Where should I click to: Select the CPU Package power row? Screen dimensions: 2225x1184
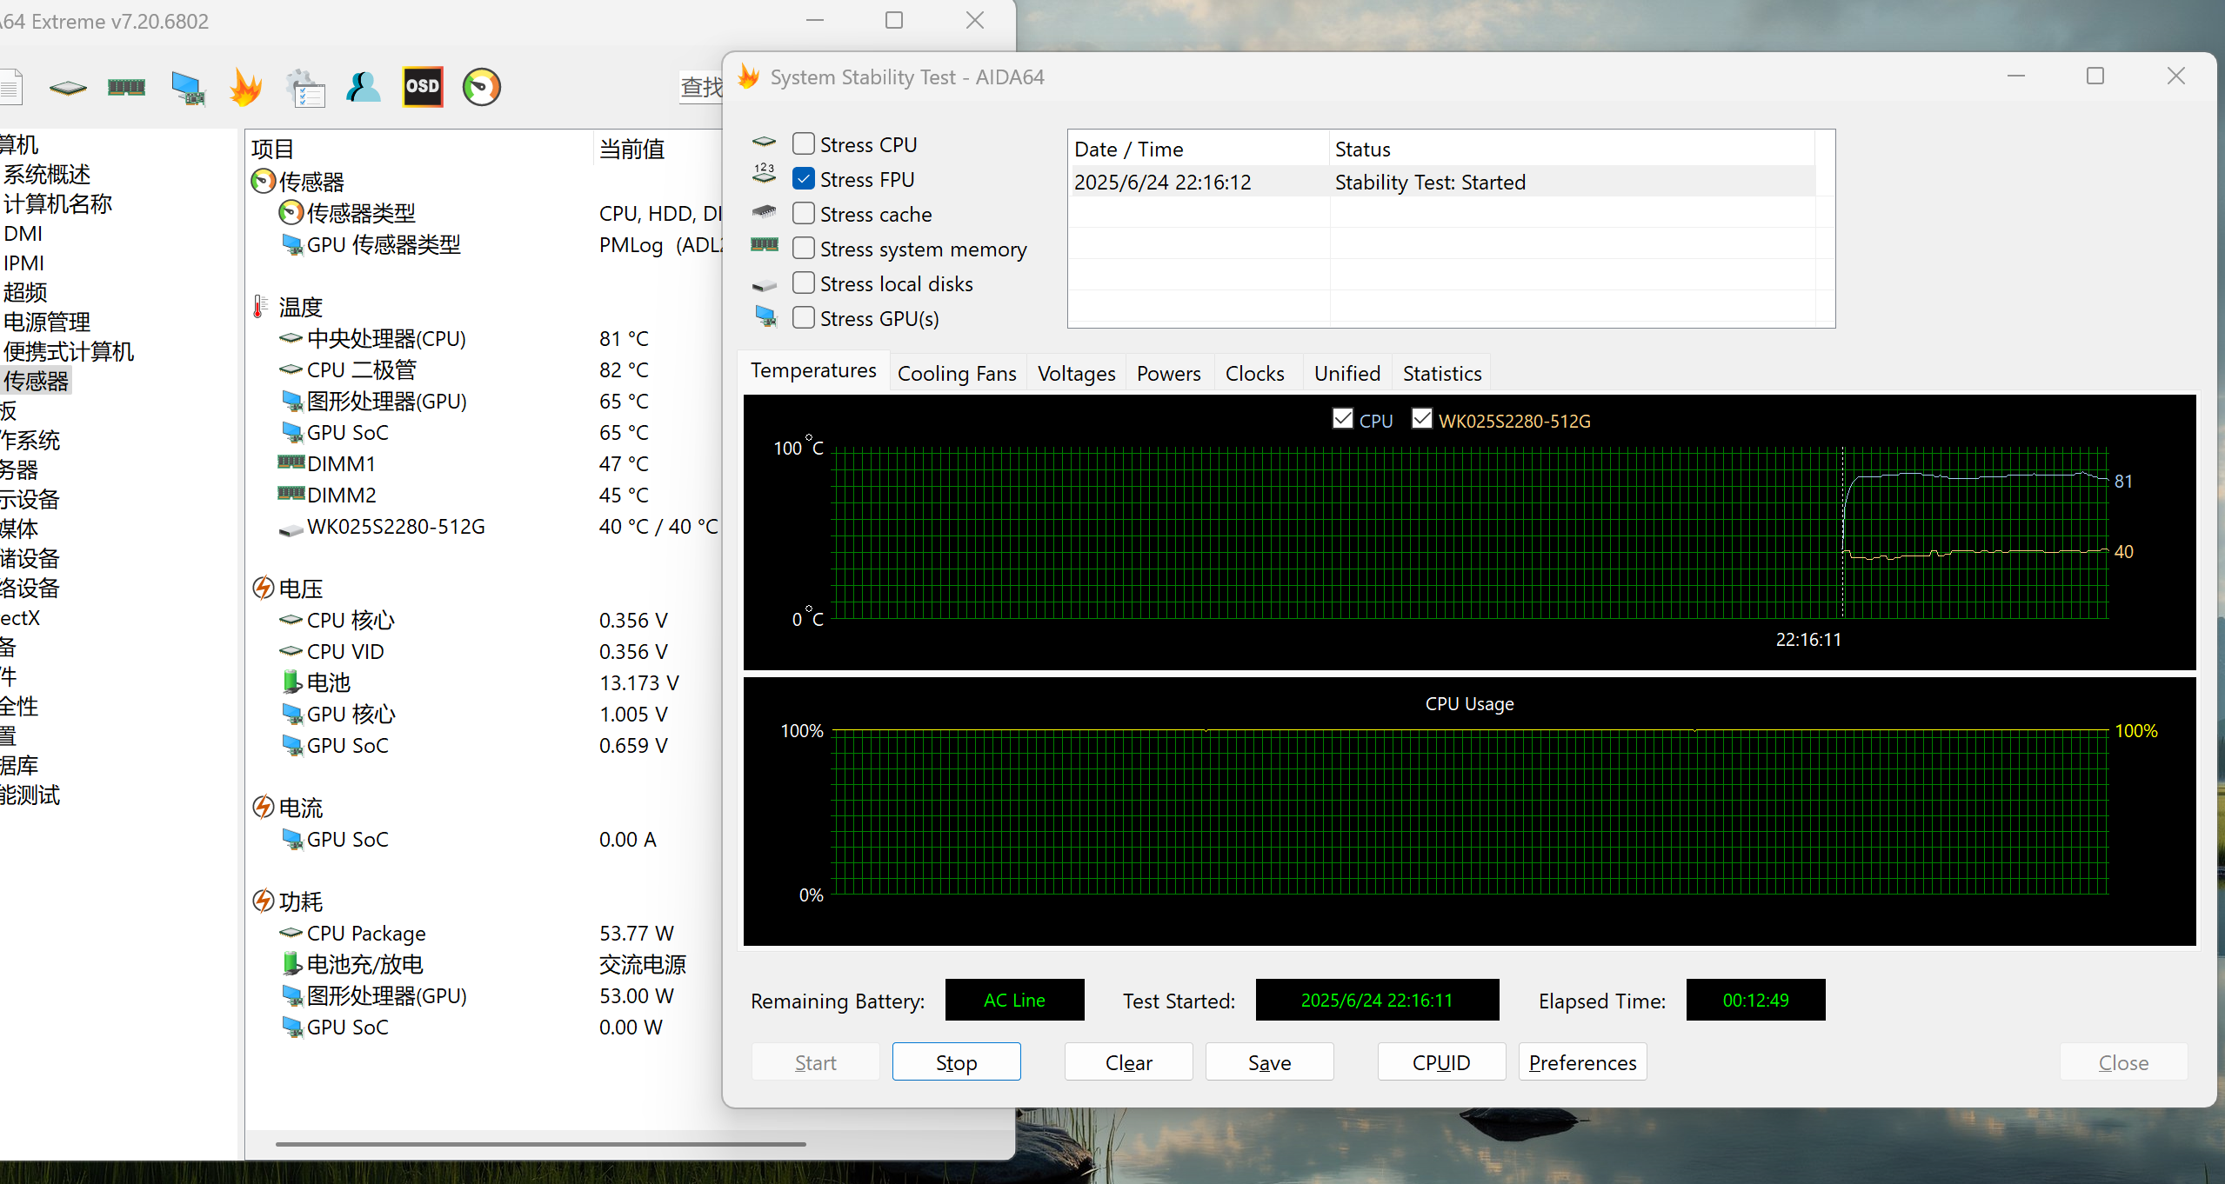tap(483, 933)
